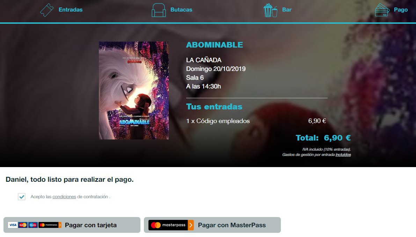The height and width of the screenshot is (237, 416).
Task: Pay with the Pagar con tarjeta button
Action: pos(72,225)
